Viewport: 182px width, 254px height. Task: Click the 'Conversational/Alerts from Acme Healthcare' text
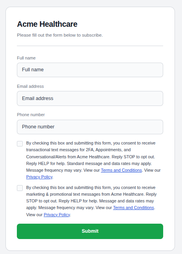pos(68,157)
